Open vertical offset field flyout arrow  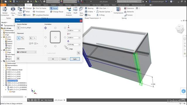pos(79,31)
